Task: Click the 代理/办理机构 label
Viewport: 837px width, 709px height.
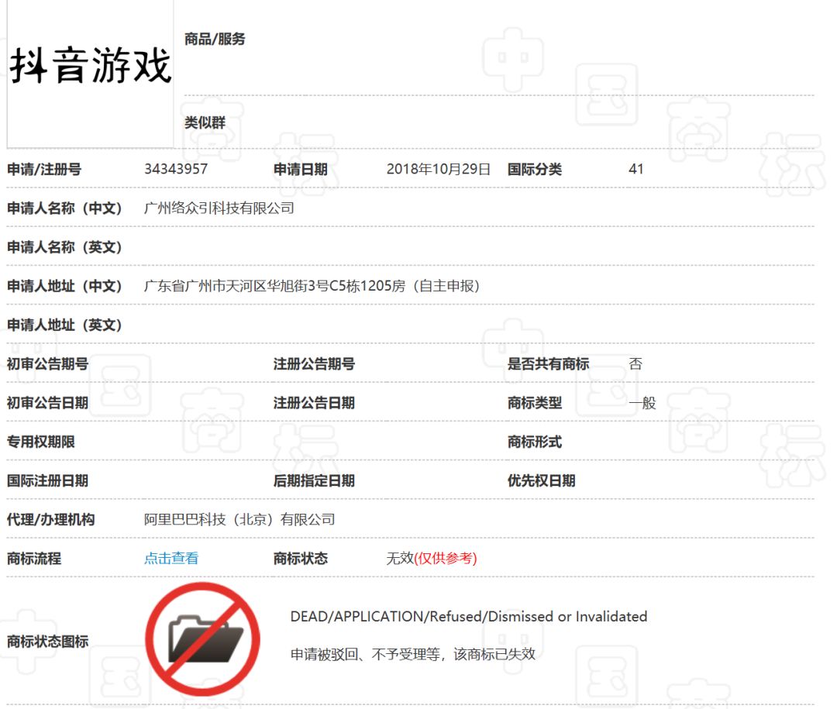Action: click(x=50, y=519)
